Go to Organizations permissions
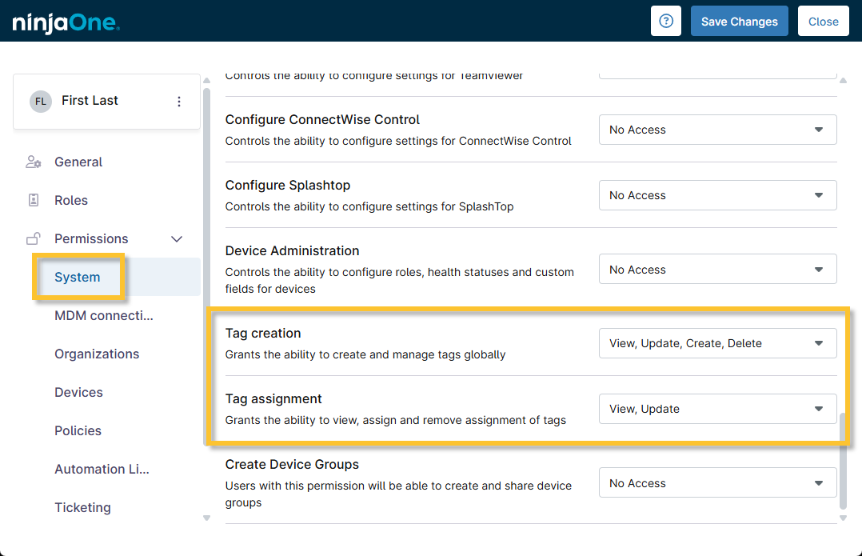862x556 pixels. coord(97,354)
